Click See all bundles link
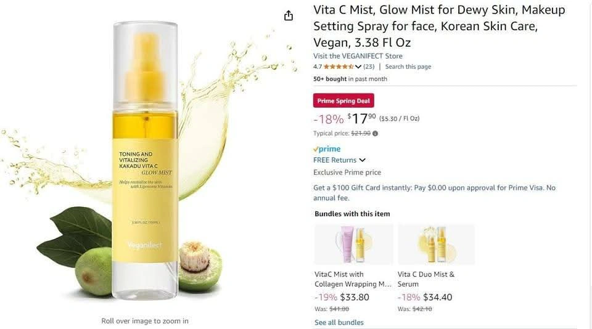The height and width of the screenshot is (329, 592). click(x=339, y=323)
